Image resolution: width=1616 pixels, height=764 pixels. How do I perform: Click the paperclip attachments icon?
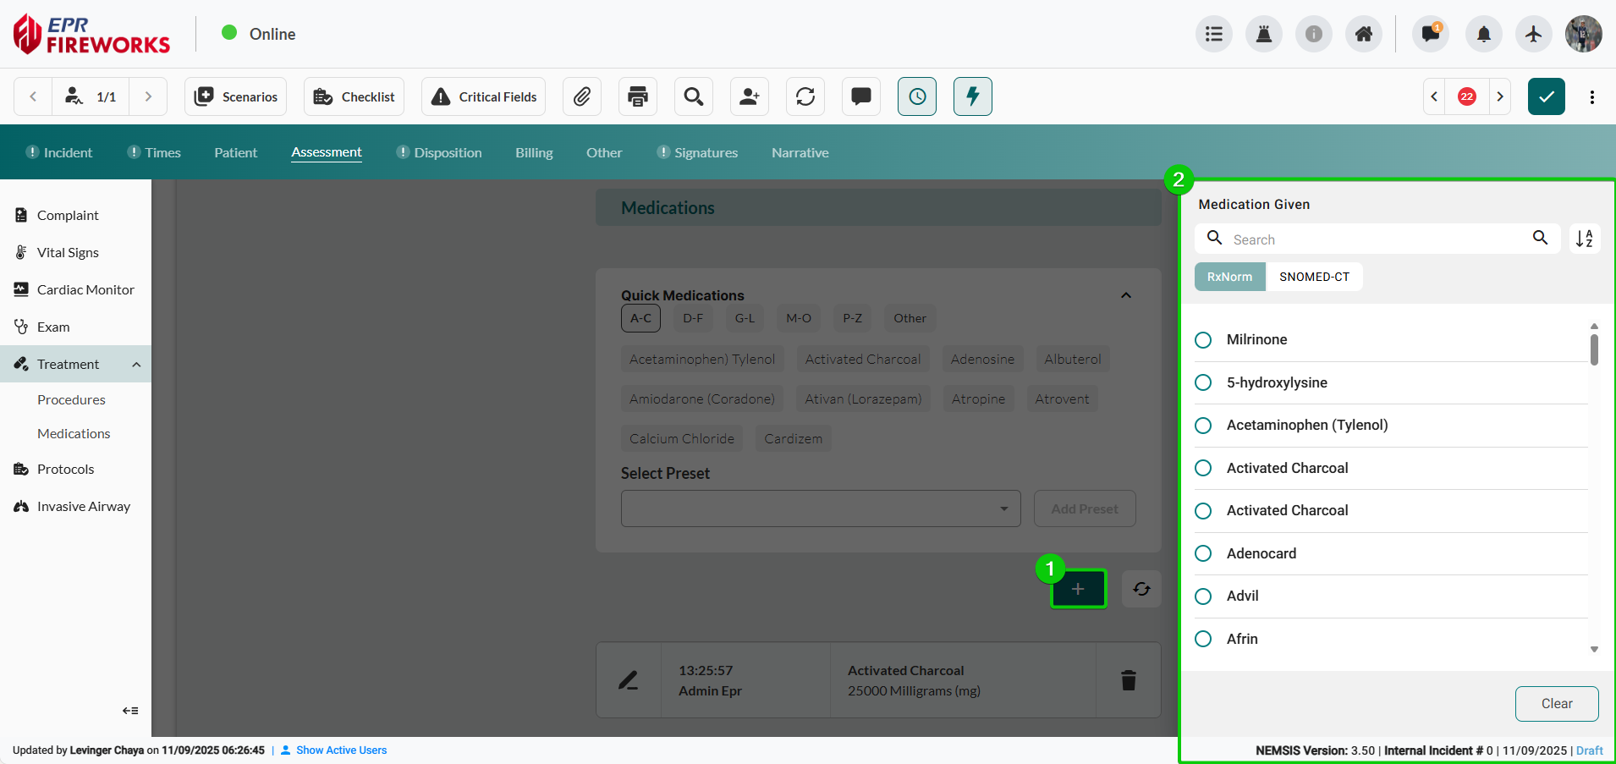[582, 96]
